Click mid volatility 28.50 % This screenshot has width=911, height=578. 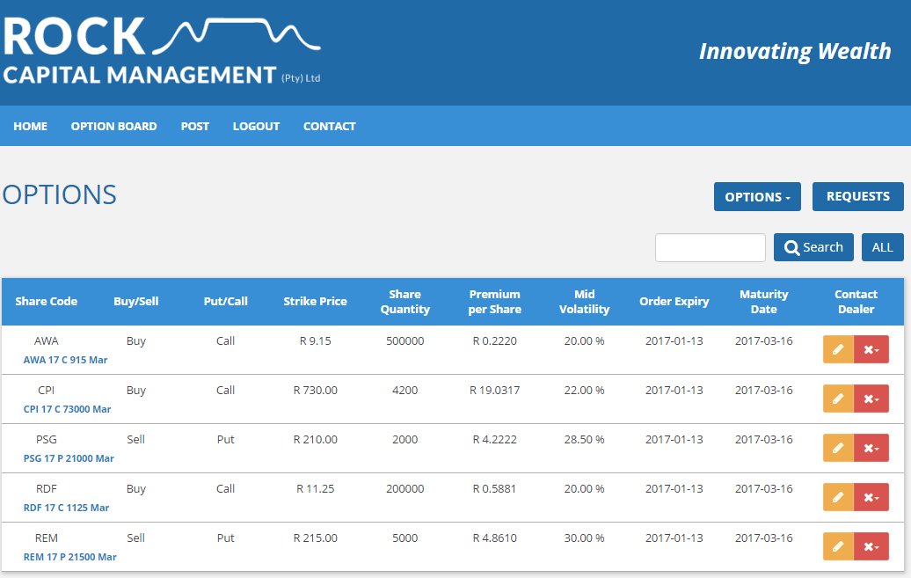pos(584,440)
